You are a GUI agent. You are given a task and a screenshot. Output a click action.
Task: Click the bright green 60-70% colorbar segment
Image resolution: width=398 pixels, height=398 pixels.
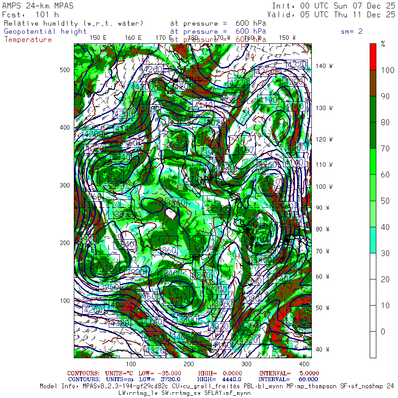pyautogui.click(x=373, y=161)
